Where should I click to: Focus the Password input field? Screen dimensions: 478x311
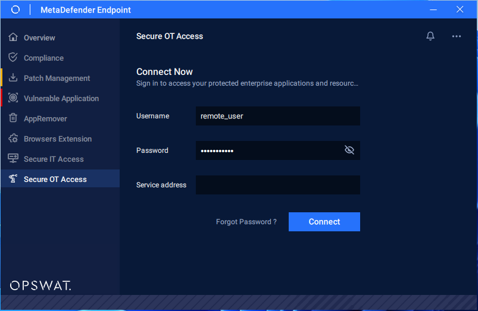pos(278,150)
